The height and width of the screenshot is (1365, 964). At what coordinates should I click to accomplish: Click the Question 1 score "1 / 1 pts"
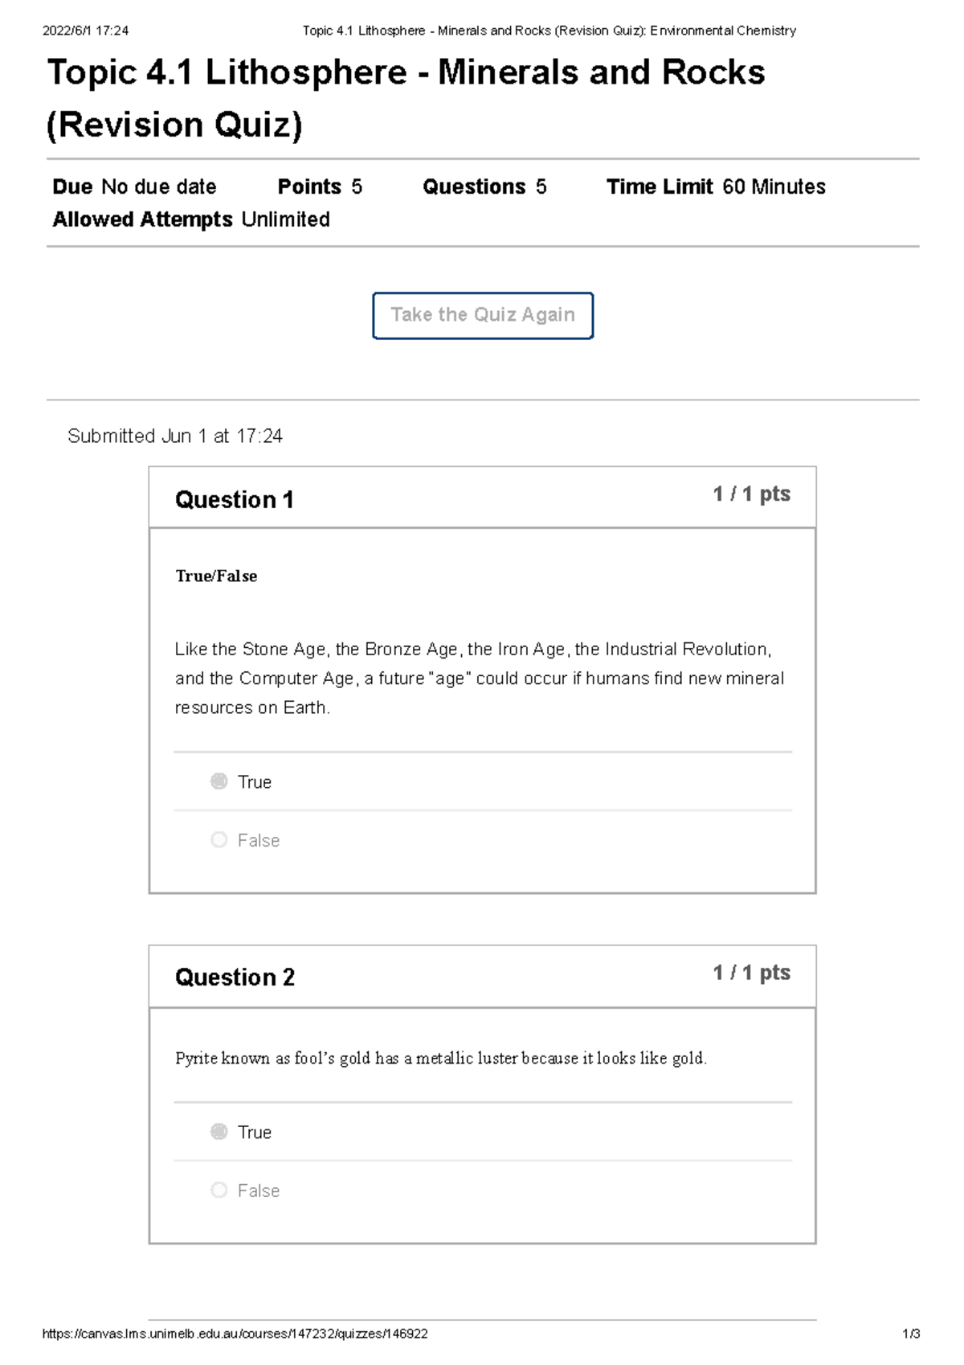[x=751, y=494]
